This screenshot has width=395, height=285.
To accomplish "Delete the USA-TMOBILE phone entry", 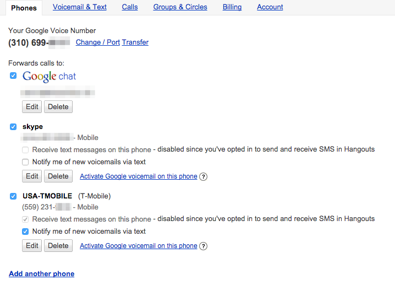I will pos(58,245).
